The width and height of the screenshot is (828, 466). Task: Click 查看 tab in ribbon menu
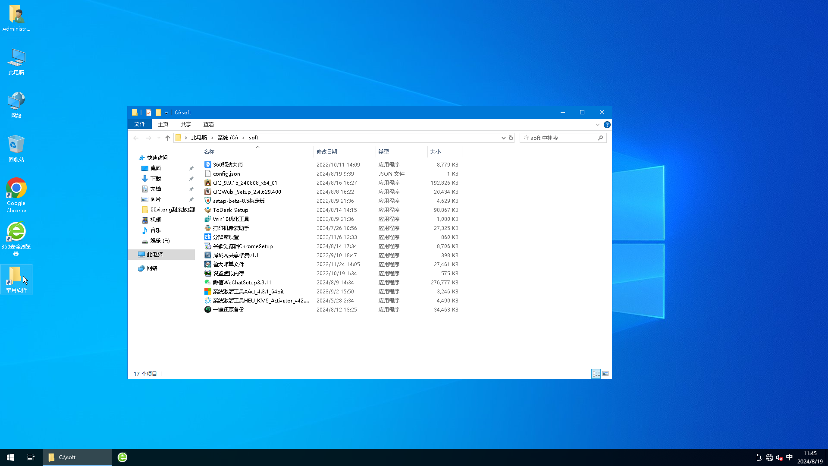208,125
